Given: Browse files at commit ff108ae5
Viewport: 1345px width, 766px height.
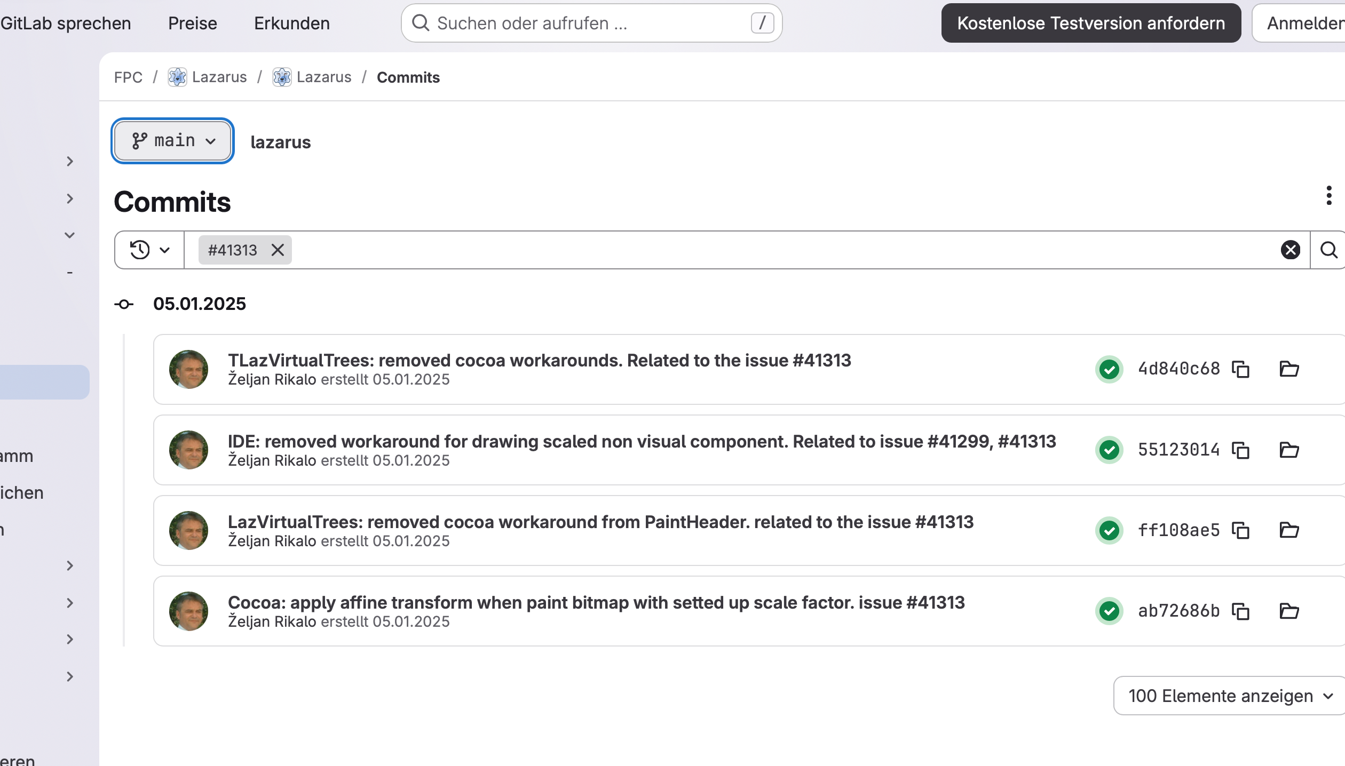Looking at the screenshot, I should tap(1289, 531).
